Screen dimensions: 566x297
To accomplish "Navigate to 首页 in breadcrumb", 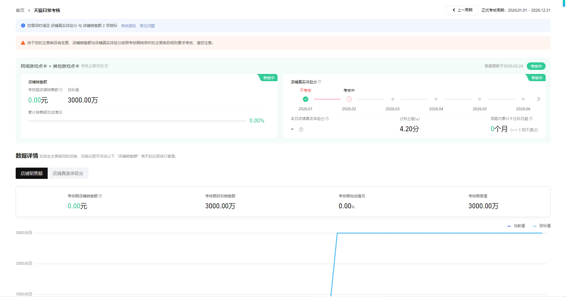I will coord(20,10).
